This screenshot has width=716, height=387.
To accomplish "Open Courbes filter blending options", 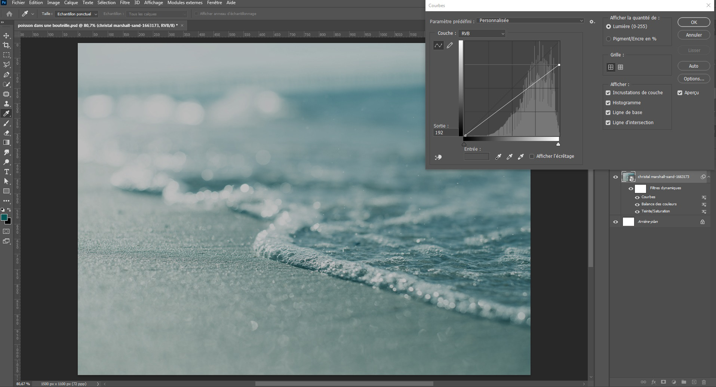I will click(x=704, y=197).
